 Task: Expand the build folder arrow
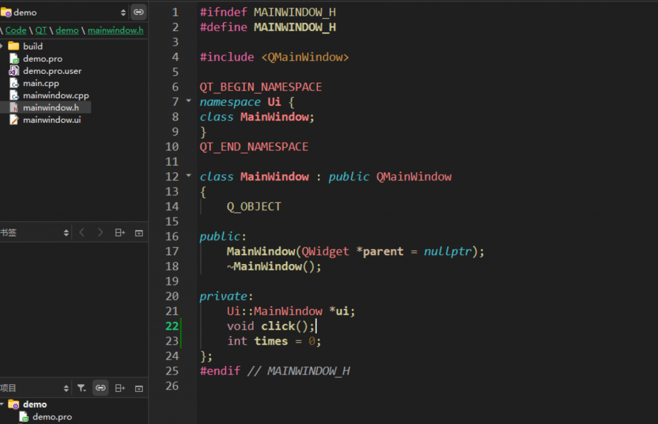point(2,46)
